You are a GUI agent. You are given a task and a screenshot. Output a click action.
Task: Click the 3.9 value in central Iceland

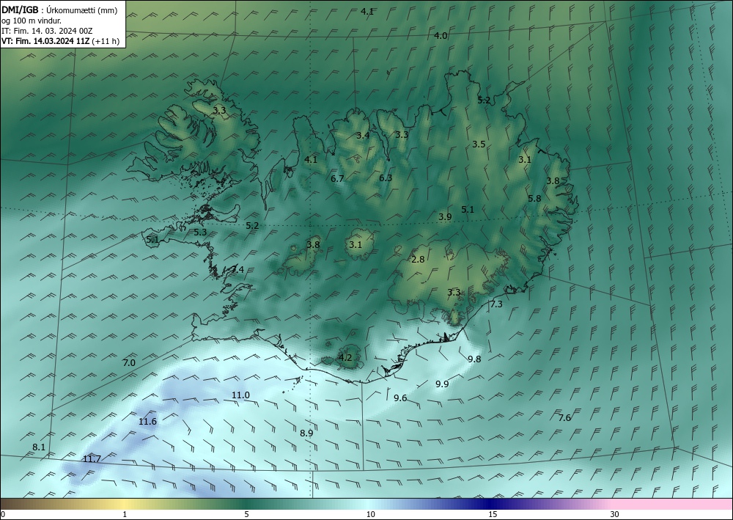pos(445,216)
